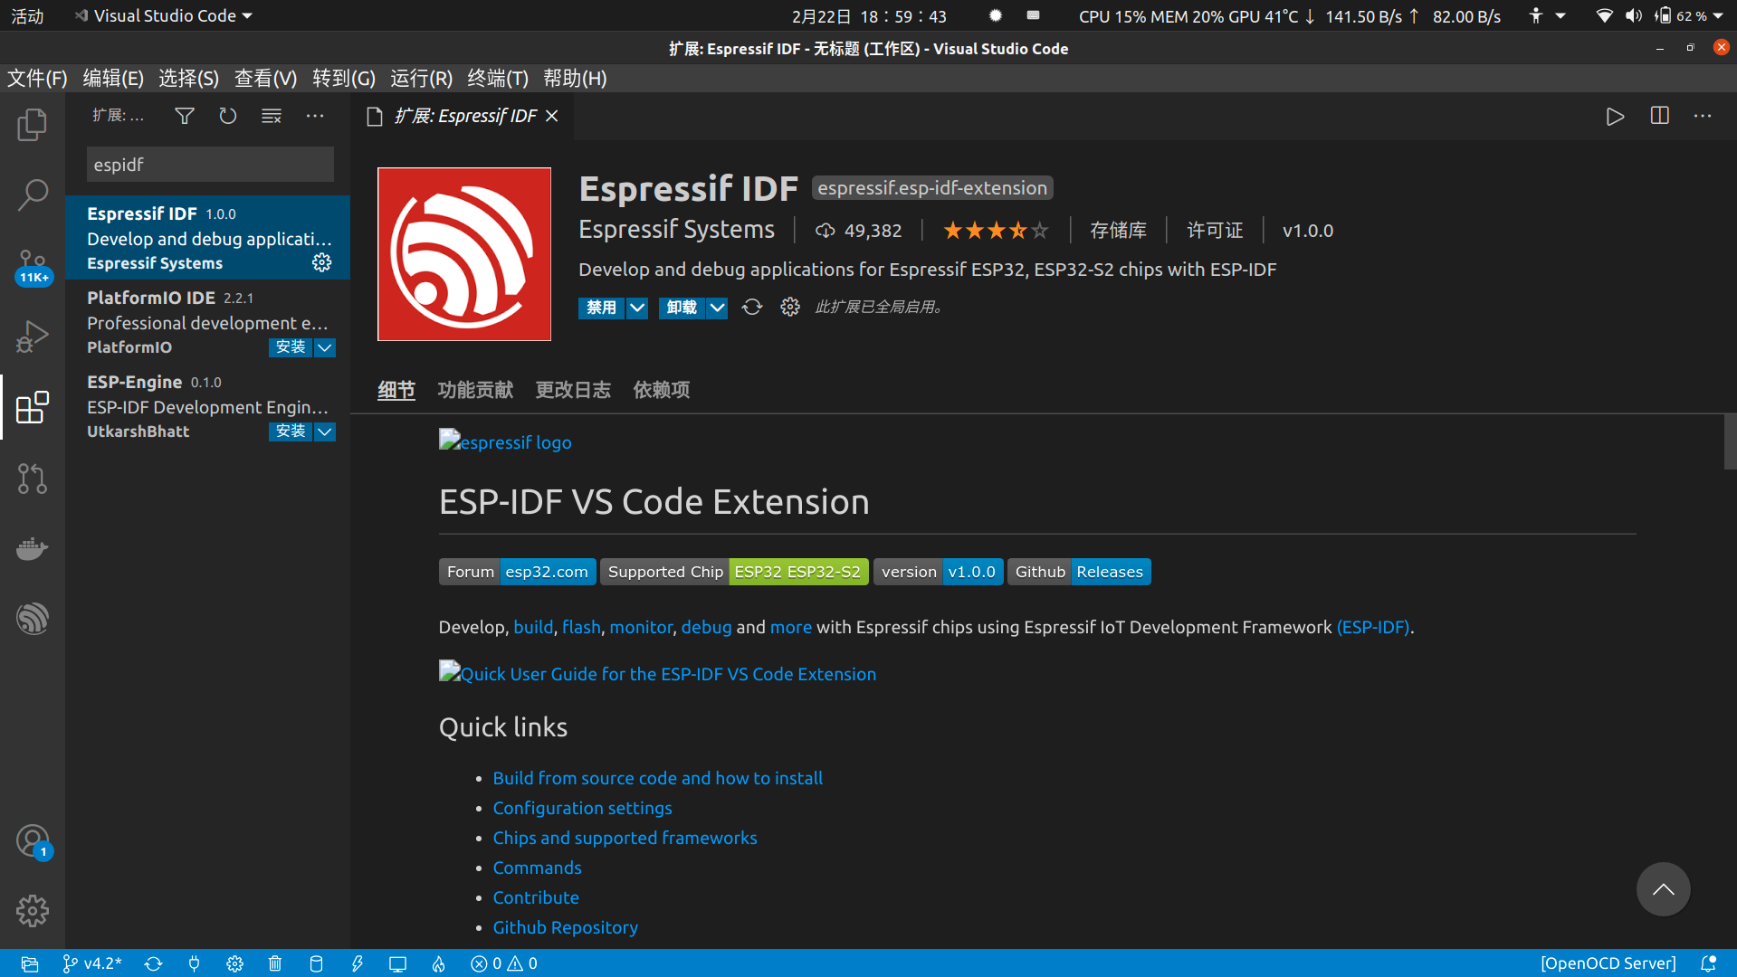Expand the PlatformIO 安装 install dropdown
1737x977 pixels.
pos(325,347)
